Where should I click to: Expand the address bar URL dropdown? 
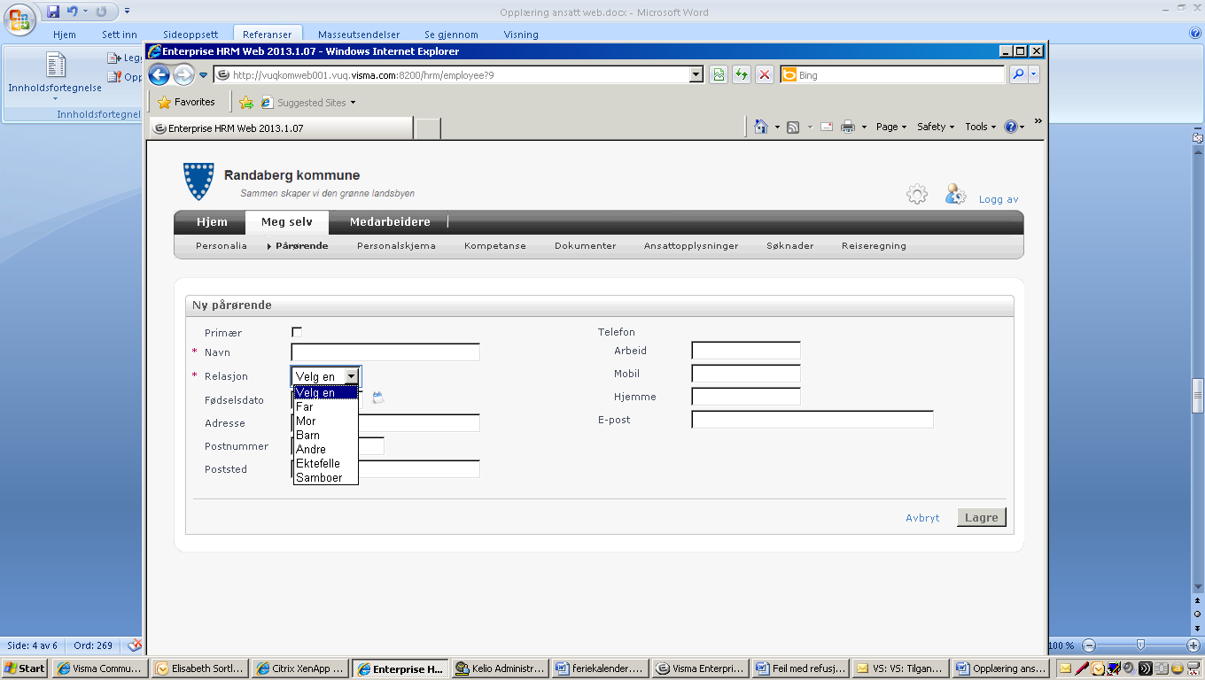696,75
